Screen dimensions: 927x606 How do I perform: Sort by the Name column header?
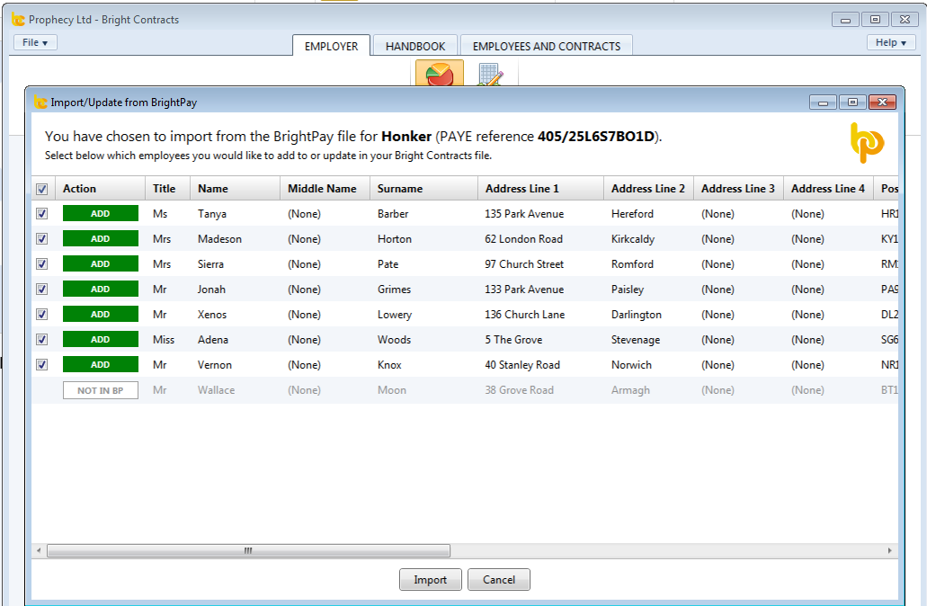click(236, 189)
